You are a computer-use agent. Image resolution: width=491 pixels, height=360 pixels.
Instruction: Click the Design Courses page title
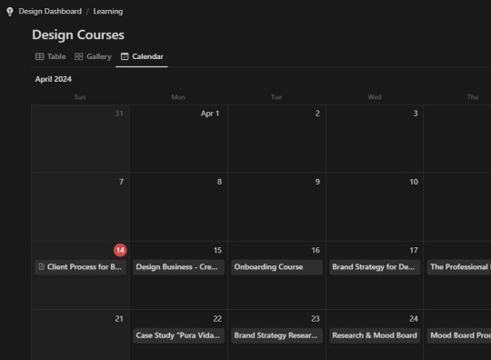pos(78,35)
